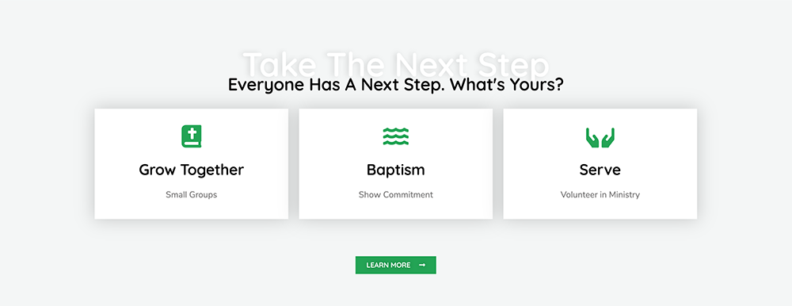Open the Baptism card's white background

[395, 164]
